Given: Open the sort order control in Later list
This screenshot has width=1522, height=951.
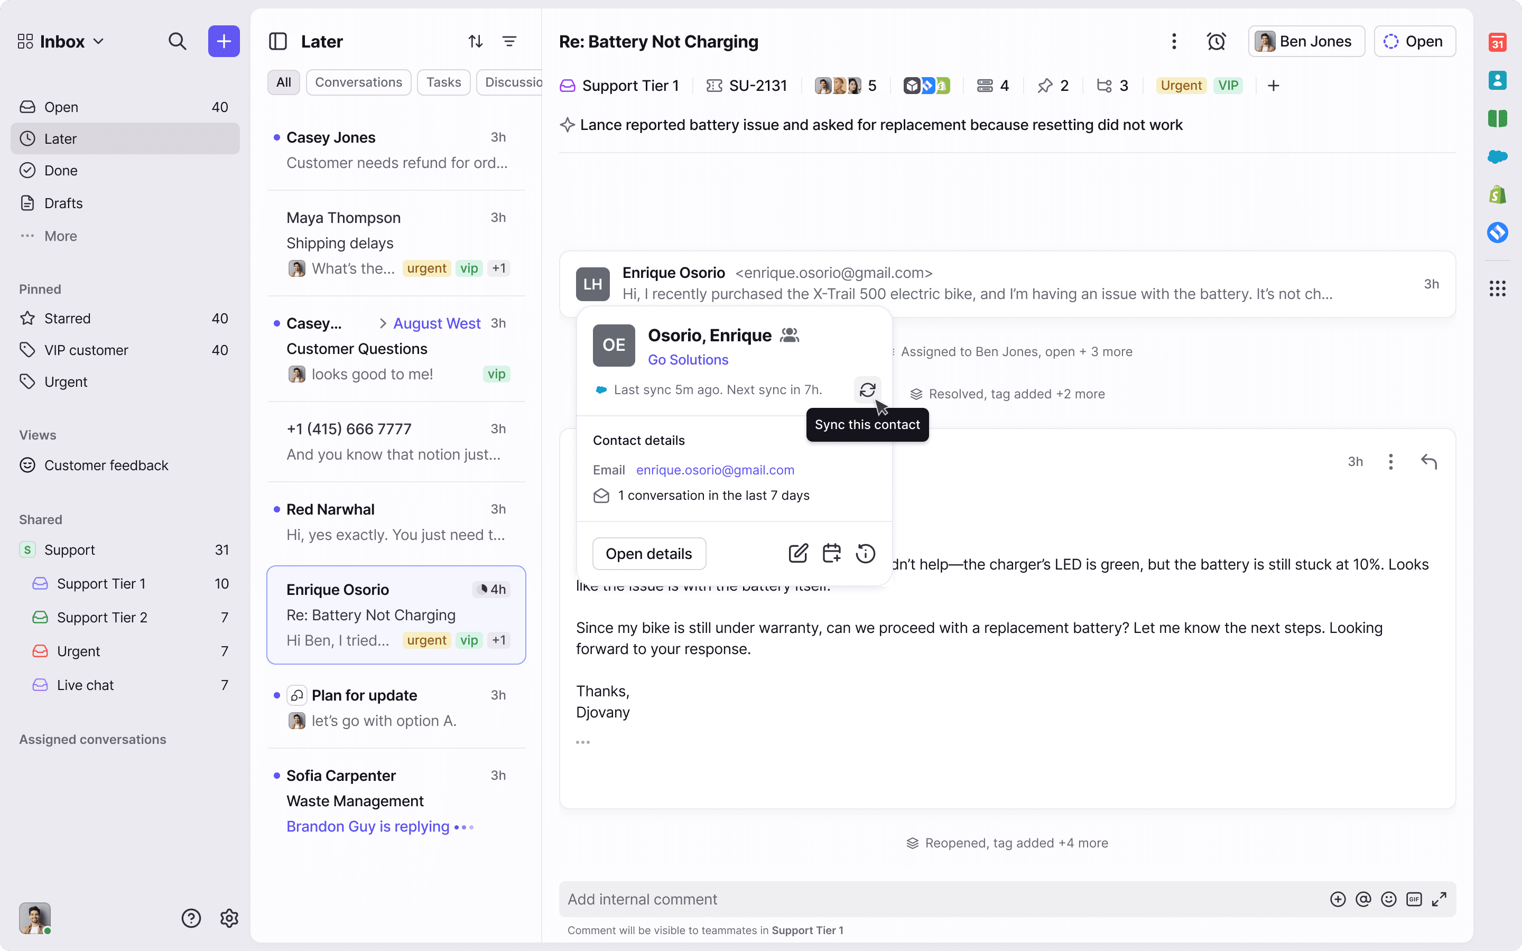Looking at the screenshot, I should (475, 41).
